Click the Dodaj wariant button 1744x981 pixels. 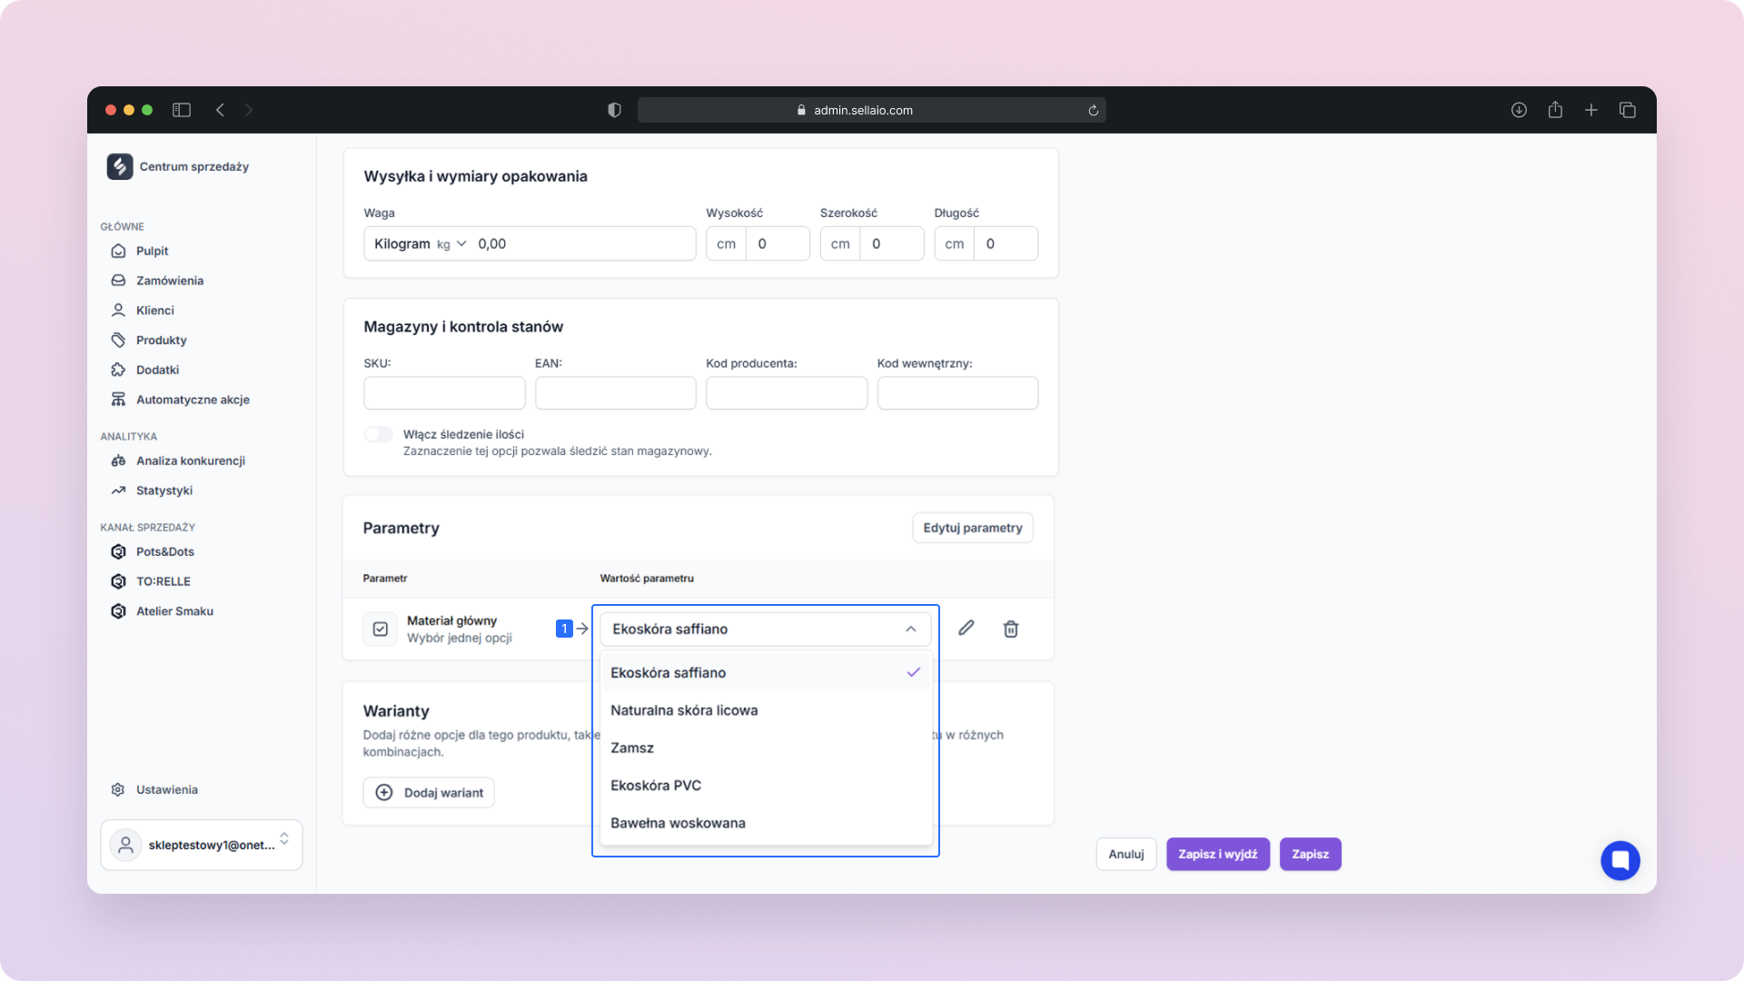429,792
